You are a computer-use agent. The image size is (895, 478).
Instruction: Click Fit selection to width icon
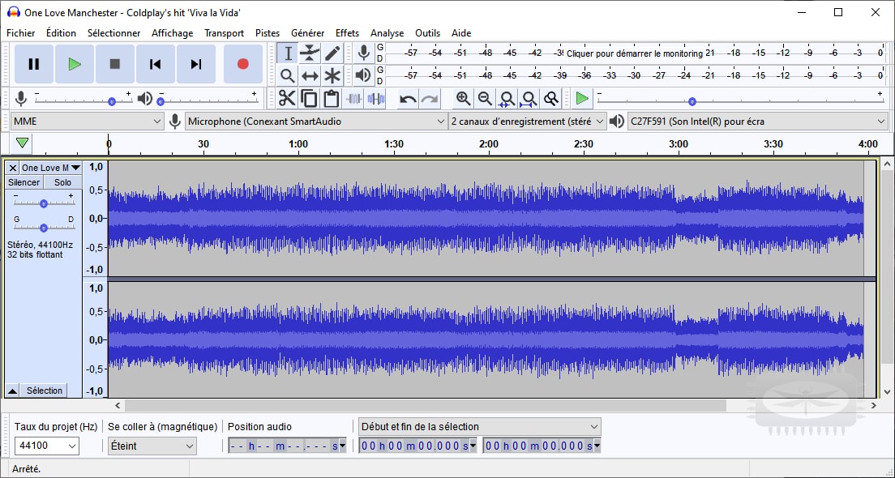[507, 99]
